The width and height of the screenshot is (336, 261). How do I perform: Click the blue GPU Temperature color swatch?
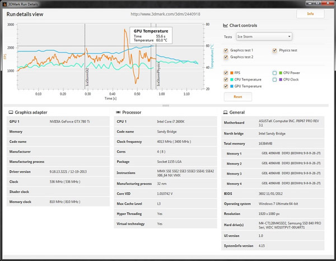coord(232,86)
